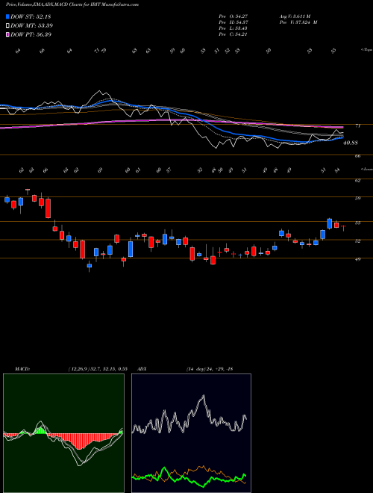This screenshot has height=493, width=373.
Task: Click the long red candle dropping below 59
Action: point(48,208)
